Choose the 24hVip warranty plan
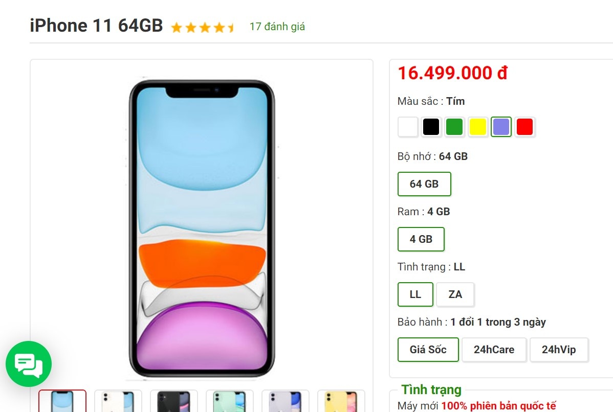Screen dimensions: 613x412 click(x=559, y=350)
